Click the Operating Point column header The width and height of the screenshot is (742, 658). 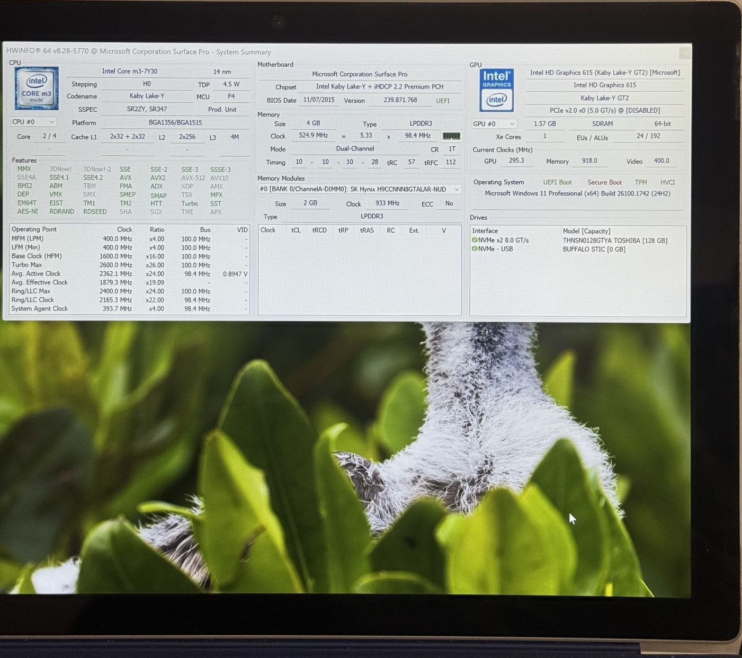(x=34, y=229)
